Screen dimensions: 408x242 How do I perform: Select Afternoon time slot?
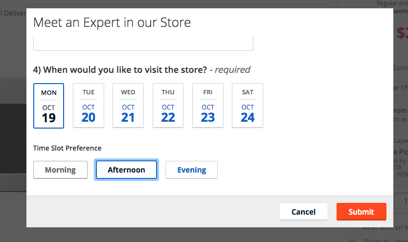[x=126, y=170]
